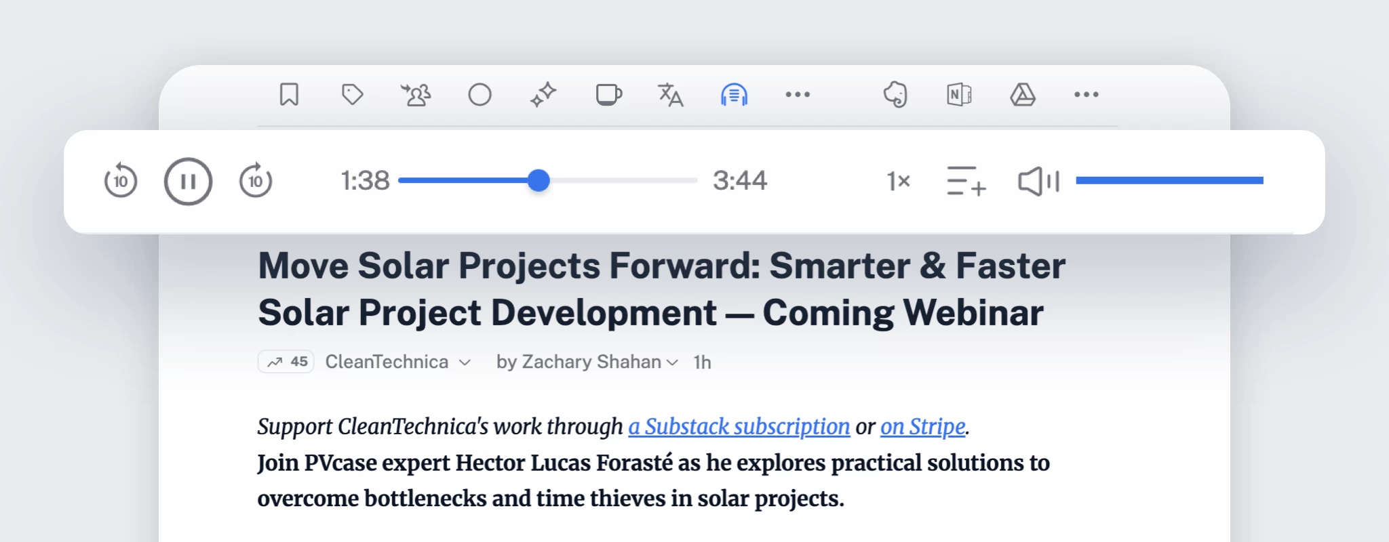
Task: Toggle the audio listen headphones icon
Action: 734,95
